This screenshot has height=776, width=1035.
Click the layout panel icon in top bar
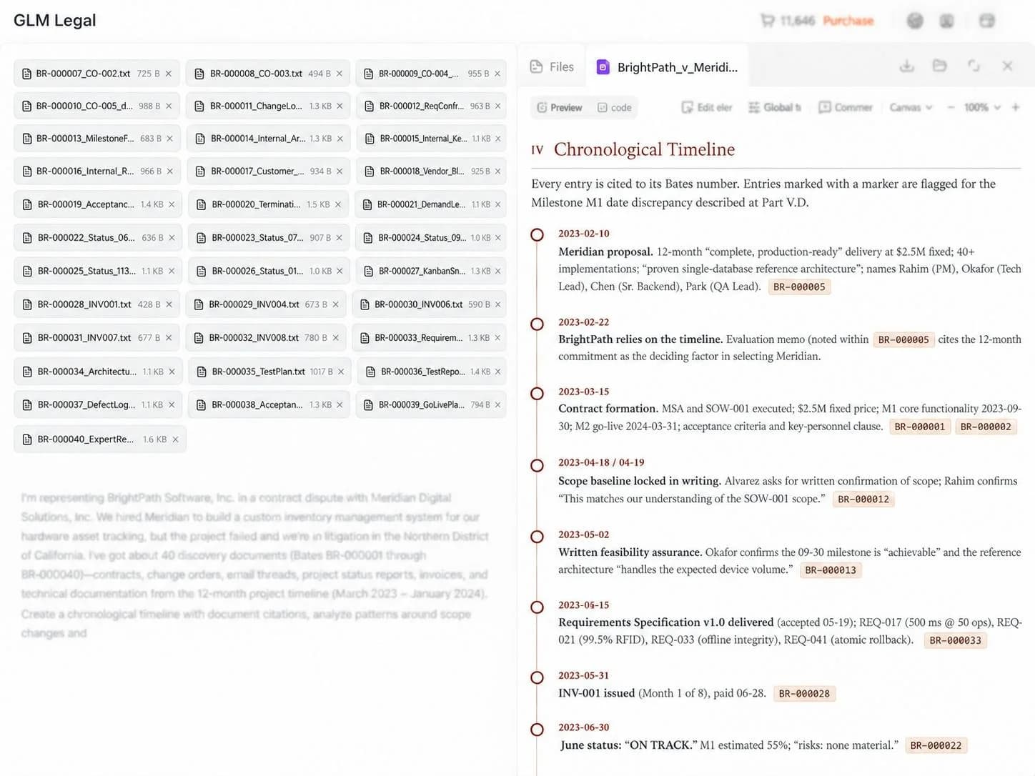coord(987,21)
